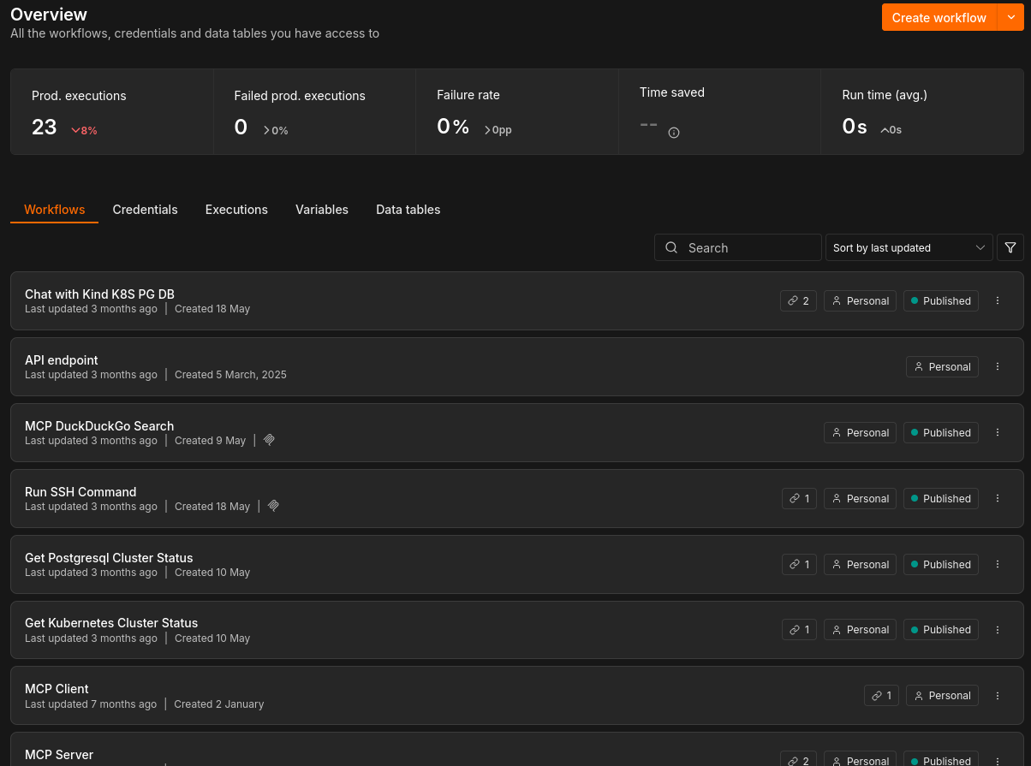Open the MCP Client workflow
The width and height of the screenshot is (1031, 766).
point(517,695)
